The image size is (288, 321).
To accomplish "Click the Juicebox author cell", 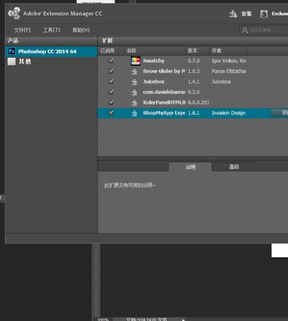I will 221,82.
